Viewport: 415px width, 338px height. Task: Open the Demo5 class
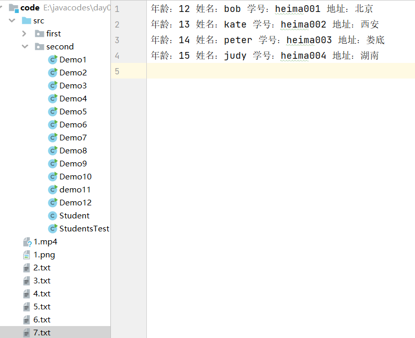(x=73, y=111)
